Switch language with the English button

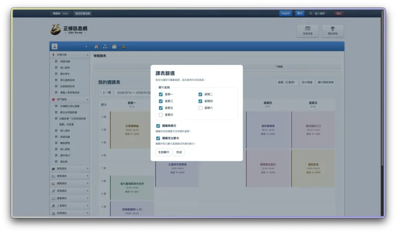pyautogui.click(x=285, y=13)
